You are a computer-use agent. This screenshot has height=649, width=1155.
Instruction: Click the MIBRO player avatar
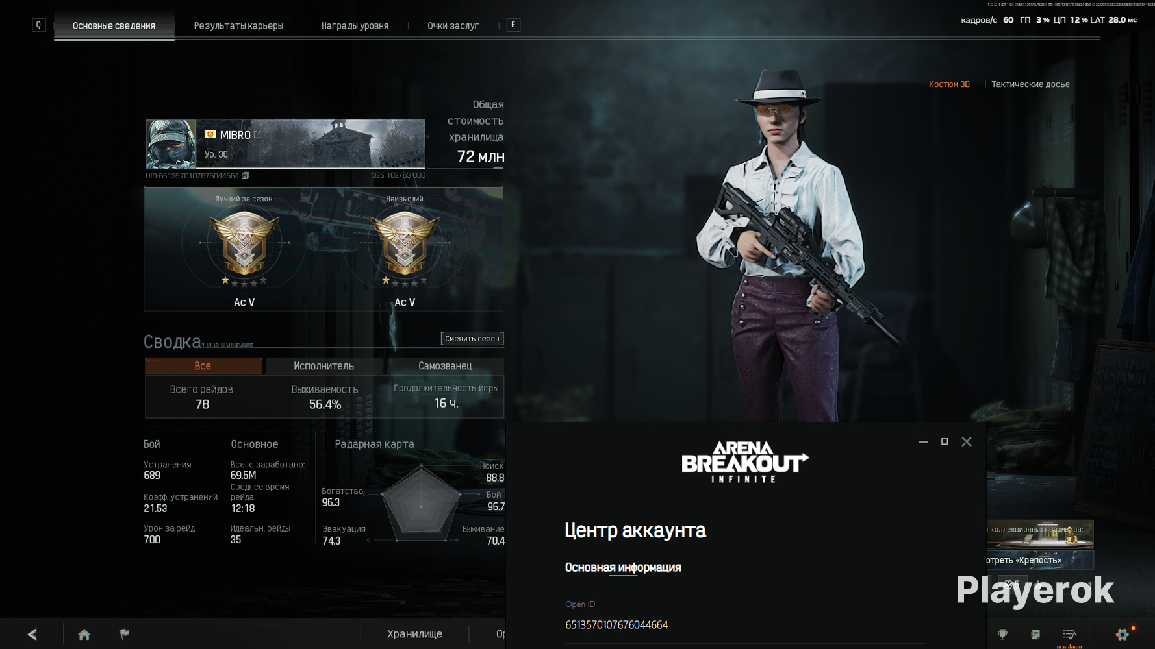170,144
